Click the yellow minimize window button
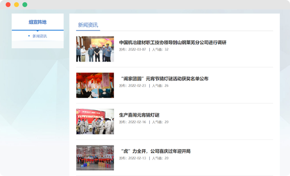Viewport: 290px width, 176px height. (x=16, y=5)
